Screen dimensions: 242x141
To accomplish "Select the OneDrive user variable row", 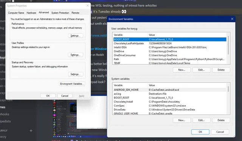I will click(x=170, y=51).
